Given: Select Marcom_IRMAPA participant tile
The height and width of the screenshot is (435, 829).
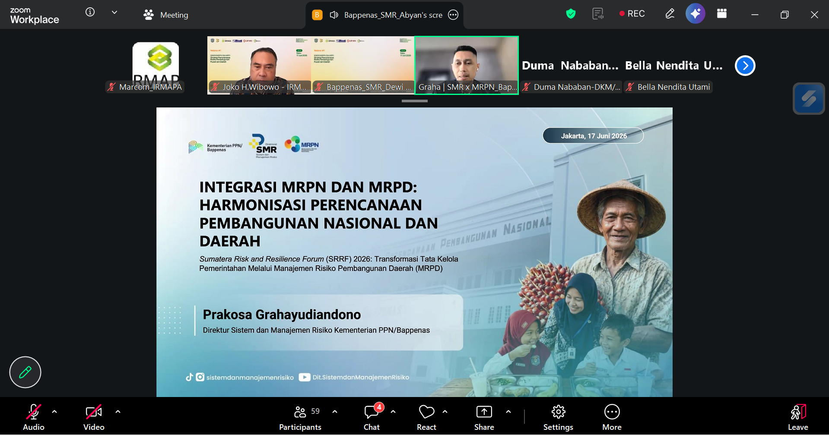Looking at the screenshot, I should (x=156, y=65).
